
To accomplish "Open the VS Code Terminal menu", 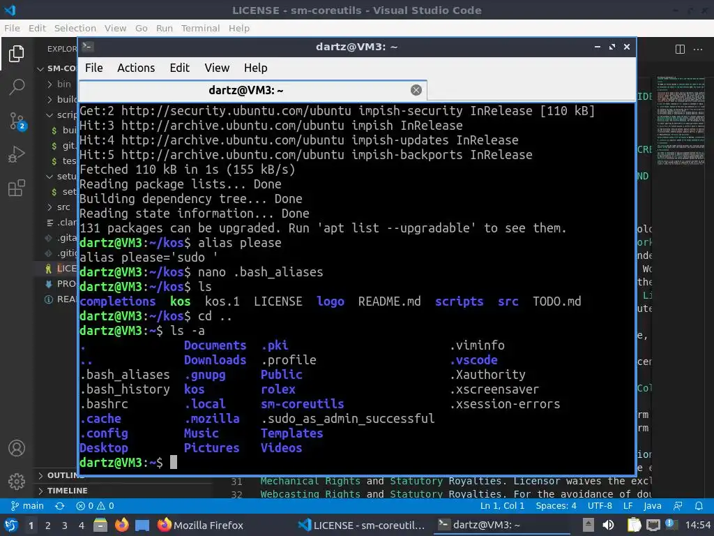I will pos(200,28).
